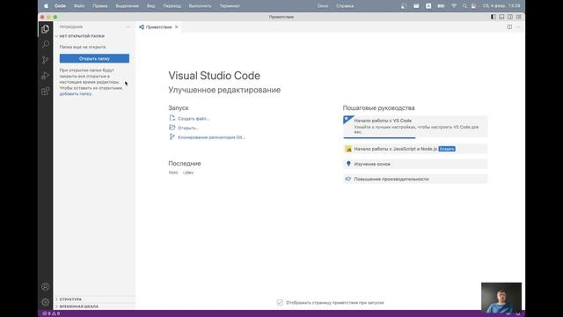Open the customize layout icon in the title bar
This screenshot has height=317, width=563.
pos(519,17)
